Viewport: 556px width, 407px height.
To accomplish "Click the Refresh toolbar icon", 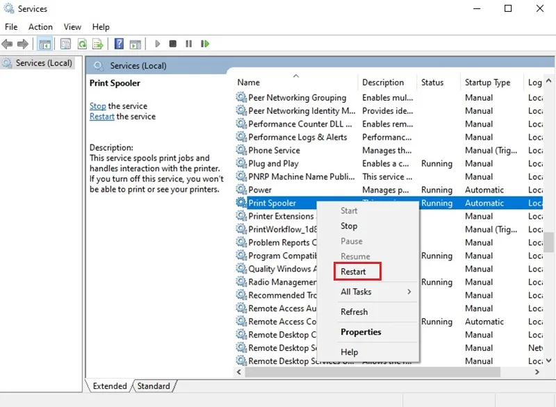I will (x=82, y=44).
